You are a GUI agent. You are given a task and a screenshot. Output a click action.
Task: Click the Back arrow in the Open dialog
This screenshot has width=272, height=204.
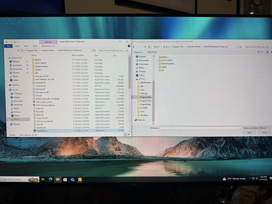pos(134,47)
